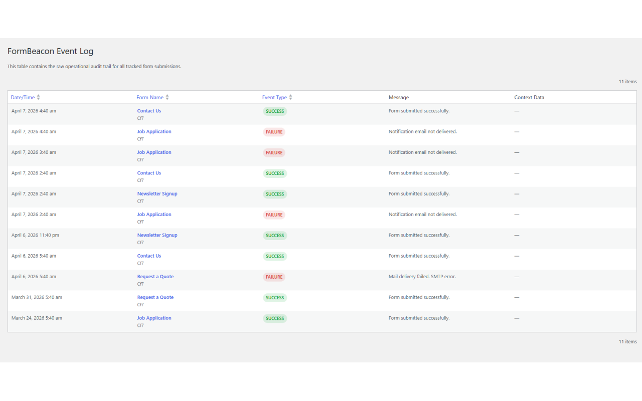Open Request a Quote logged April 6
This screenshot has height=401, width=642.
pyautogui.click(x=155, y=277)
